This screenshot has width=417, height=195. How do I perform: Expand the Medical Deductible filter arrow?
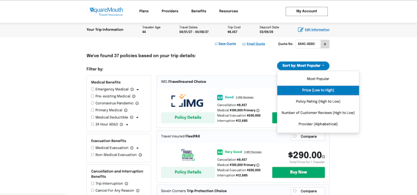138,117
